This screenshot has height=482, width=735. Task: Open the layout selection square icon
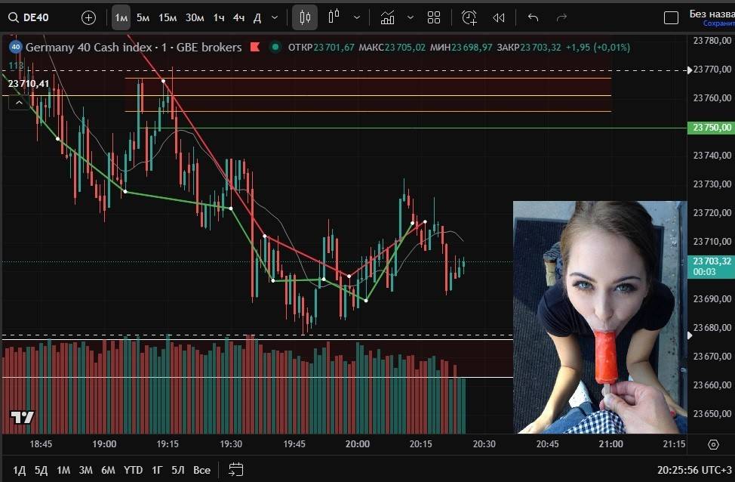coord(670,17)
